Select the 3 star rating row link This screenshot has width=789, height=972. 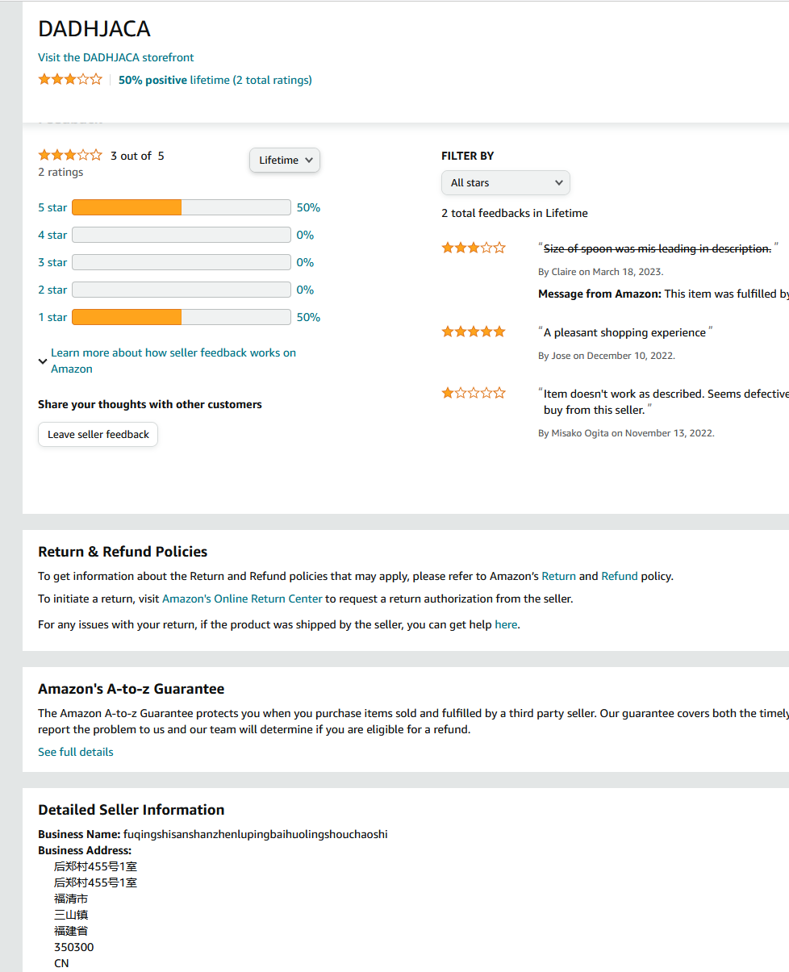pos(52,263)
